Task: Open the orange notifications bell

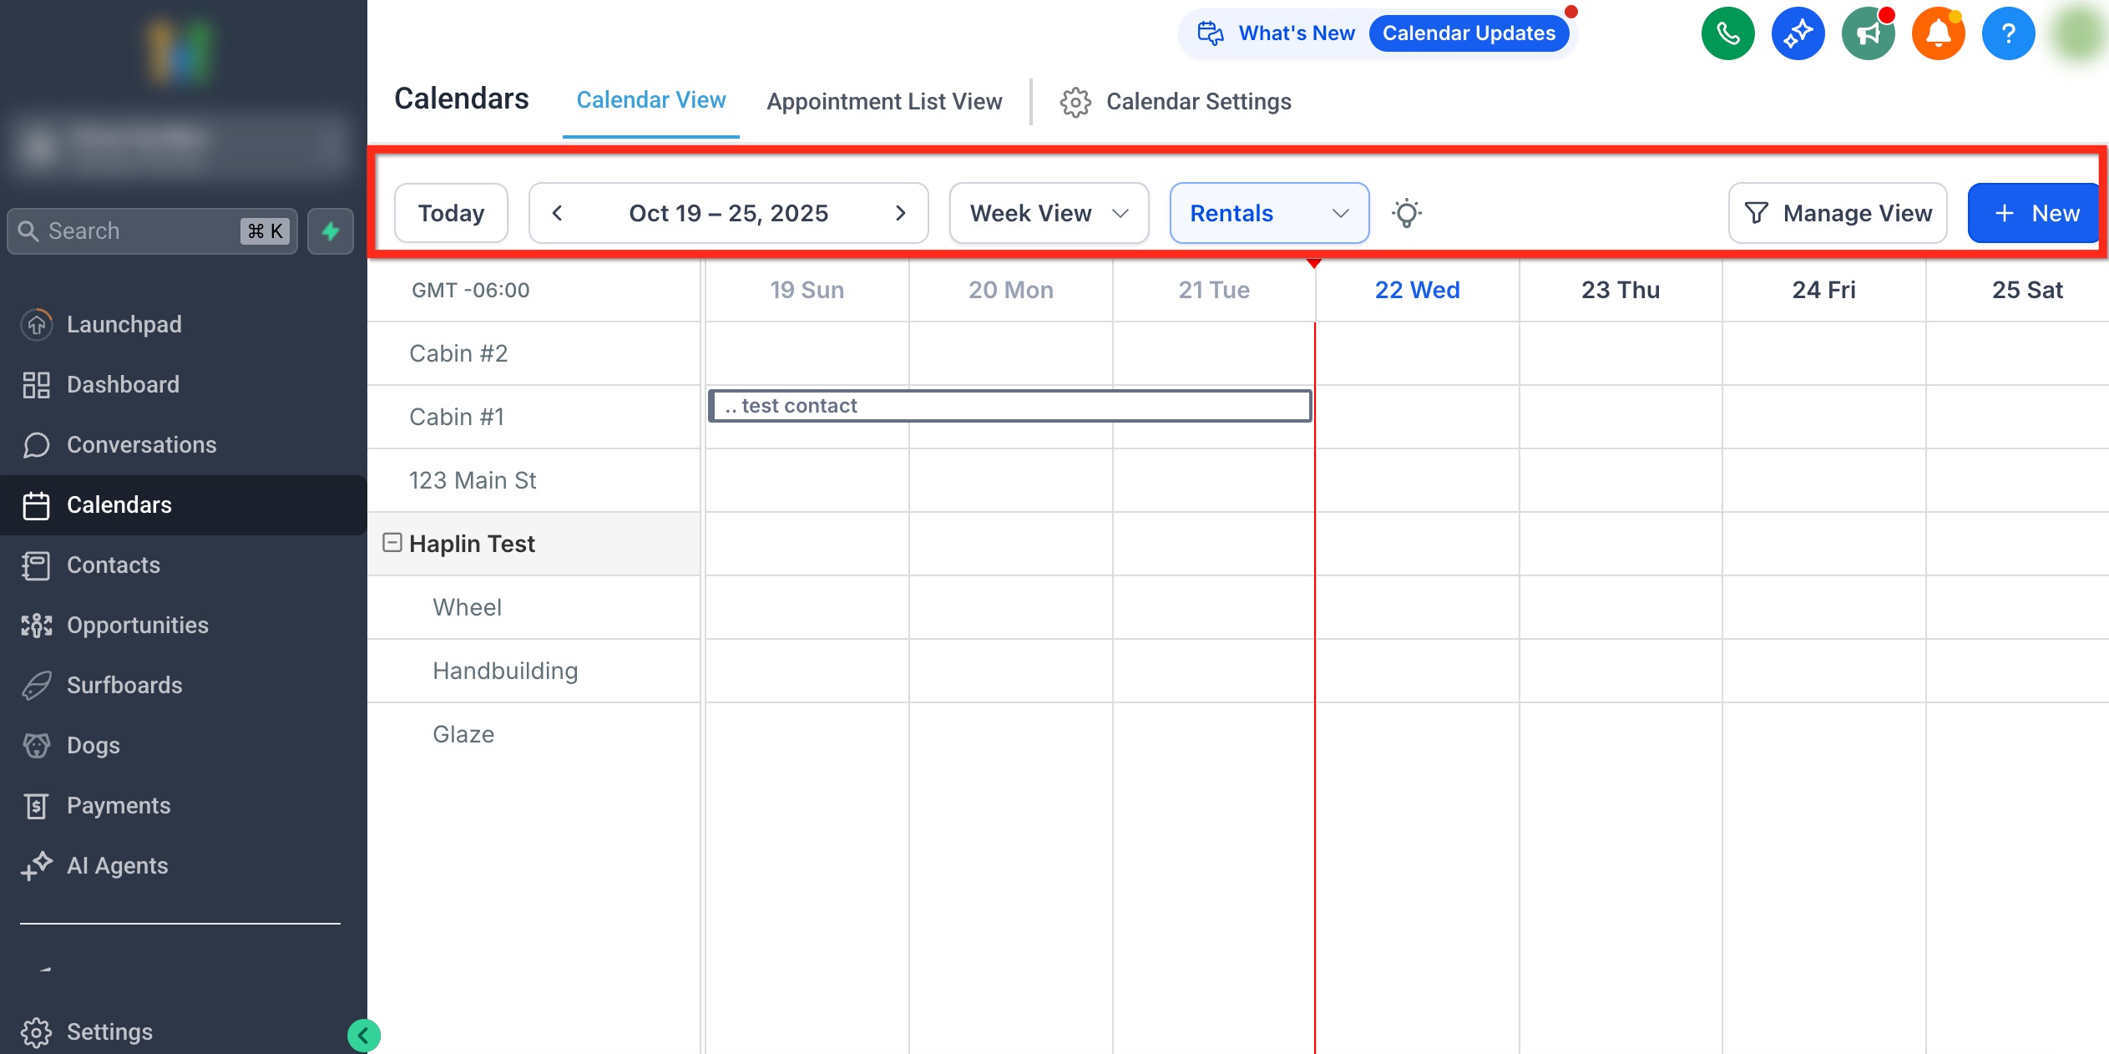Action: point(1938,33)
